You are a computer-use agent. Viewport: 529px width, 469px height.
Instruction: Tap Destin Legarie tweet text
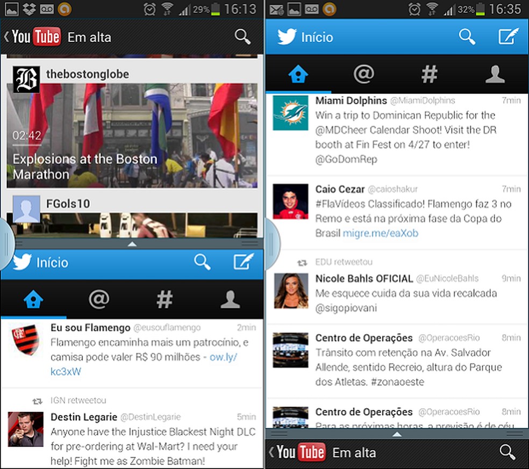pyautogui.click(x=153, y=446)
